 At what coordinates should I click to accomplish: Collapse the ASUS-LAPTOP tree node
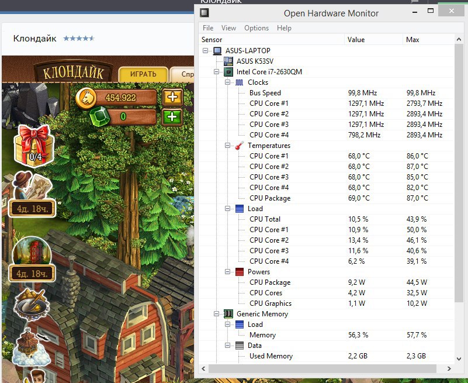click(205, 51)
